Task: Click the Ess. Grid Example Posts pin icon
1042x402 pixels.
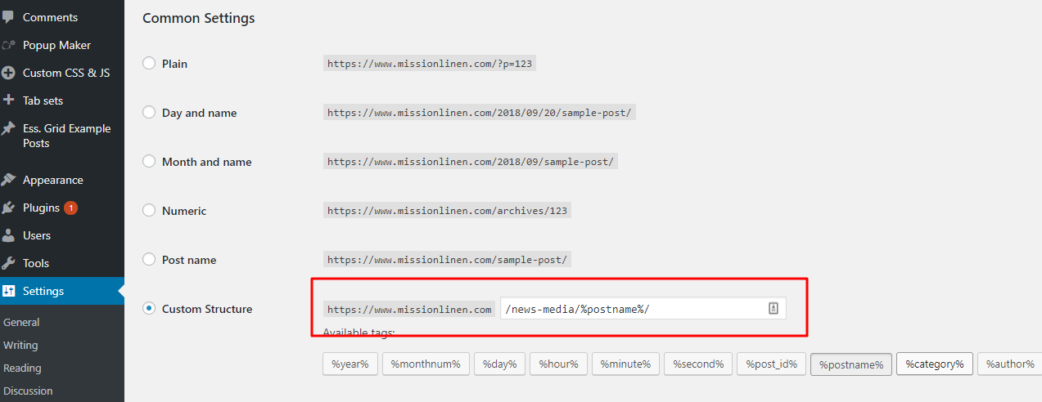Action: point(8,128)
